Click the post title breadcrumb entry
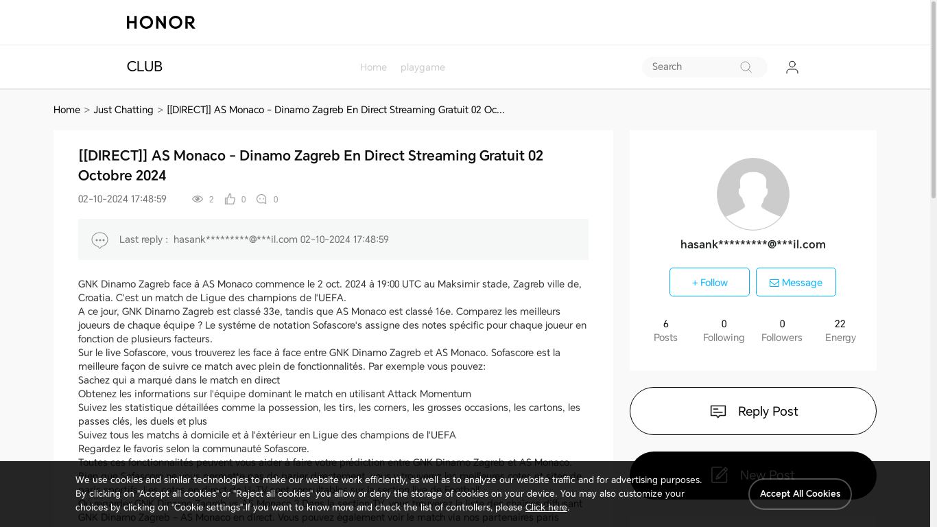Screen dimensions: 937x527 tap(335, 110)
